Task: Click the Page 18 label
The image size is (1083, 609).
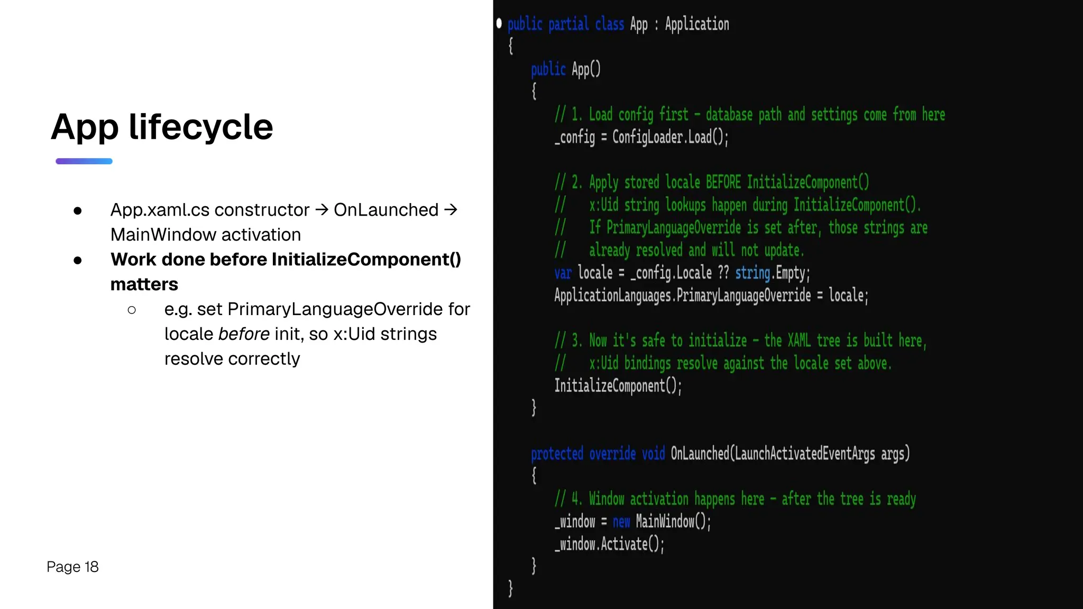Action: (x=72, y=567)
